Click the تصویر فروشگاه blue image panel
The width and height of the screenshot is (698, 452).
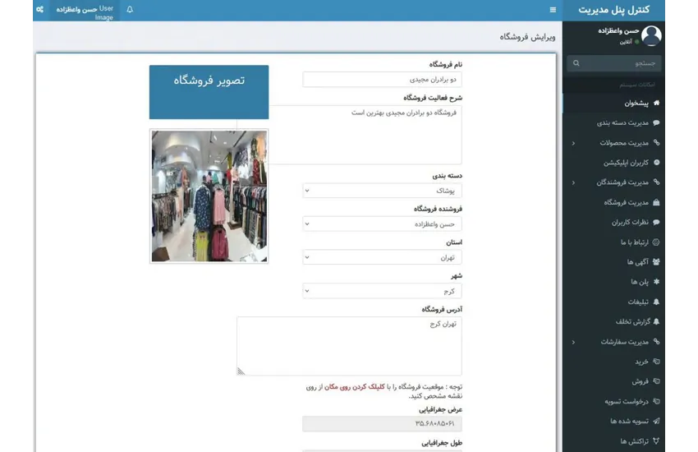tap(209, 92)
